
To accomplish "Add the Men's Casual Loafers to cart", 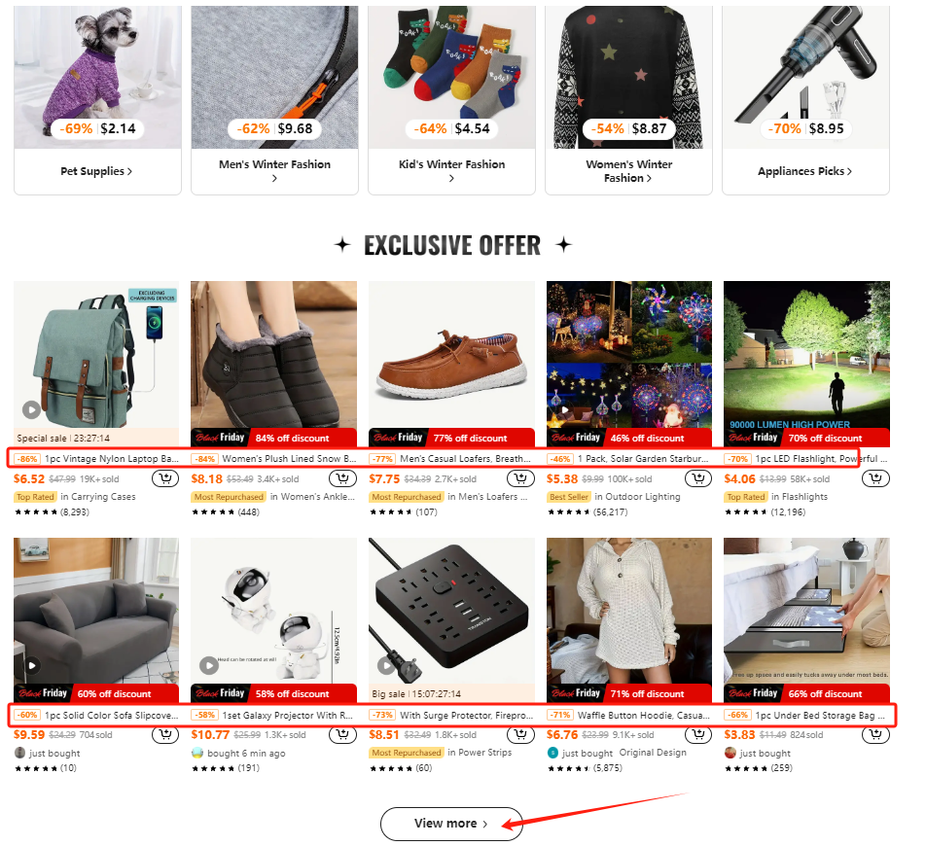I will 520,478.
